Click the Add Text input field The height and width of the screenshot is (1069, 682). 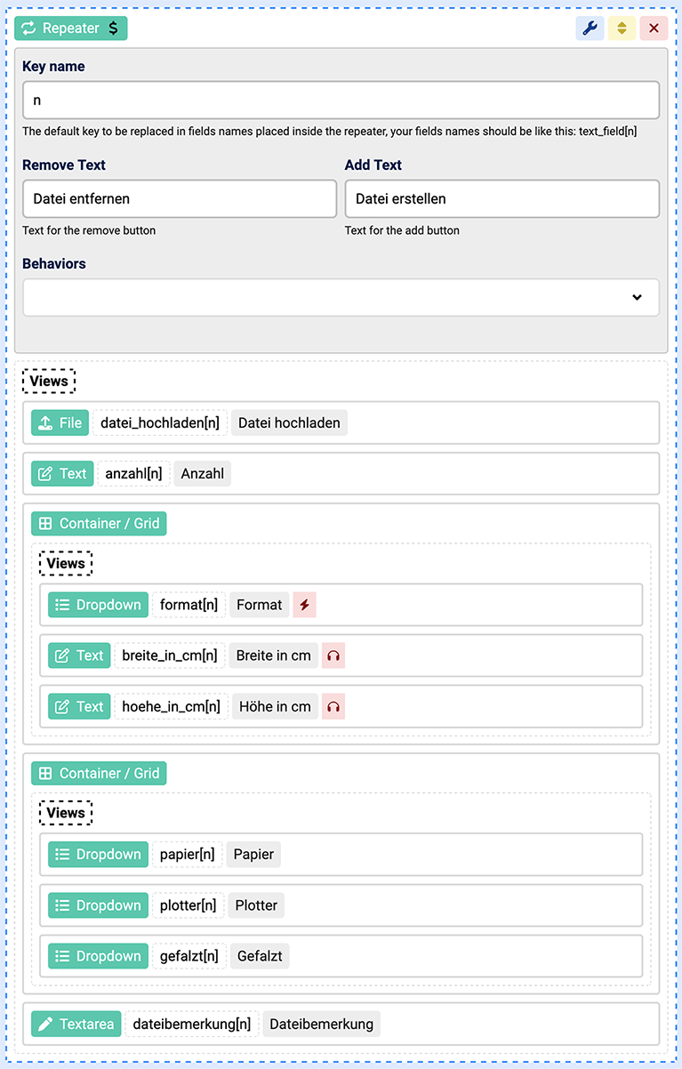[x=501, y=199]
